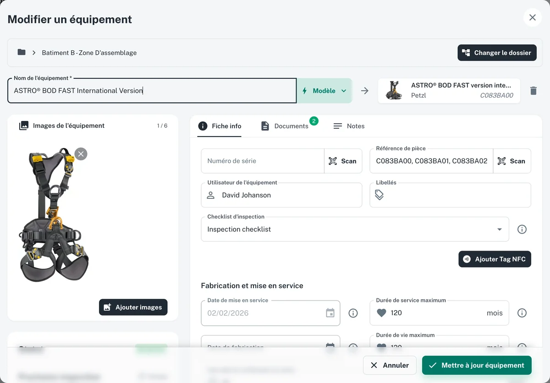Click info icon beside Durée de service maximum
Screen dimensions: 550x383
point(522,313)
